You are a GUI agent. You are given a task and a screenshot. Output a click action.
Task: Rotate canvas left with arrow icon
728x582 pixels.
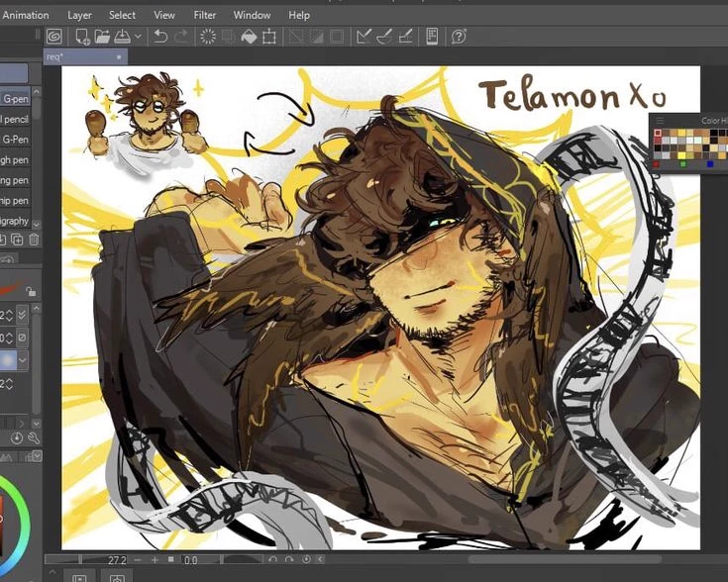coord(273,559)
